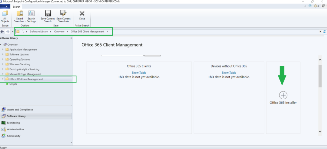This screenshot has width=327, height=149.
Task: Open the navigation history dropdown arrow
Action: coord(12,32)
